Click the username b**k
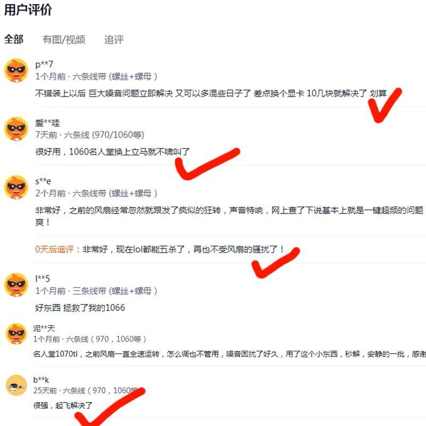This screenshot has width=426, height=426. [x=41, y=380]
